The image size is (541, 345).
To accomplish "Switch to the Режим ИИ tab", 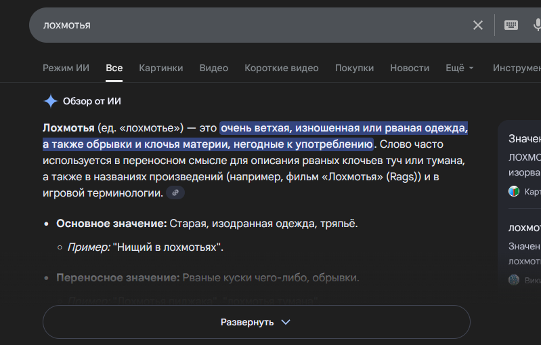I will tap(66, 68).
